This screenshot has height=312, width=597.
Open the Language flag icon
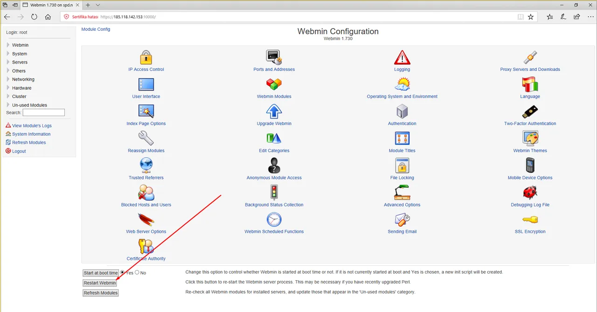tap(530, 84)
